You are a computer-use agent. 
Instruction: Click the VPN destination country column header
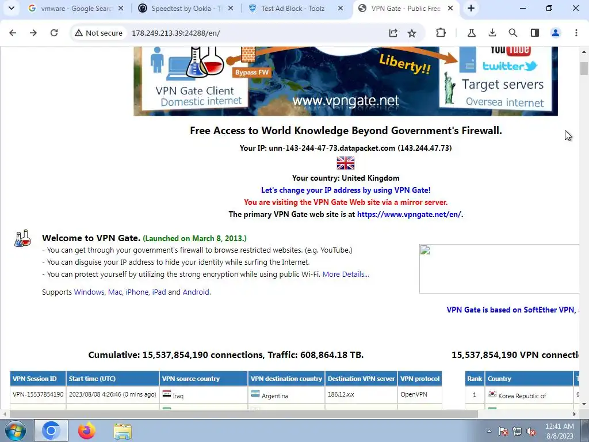pos(286,379)
